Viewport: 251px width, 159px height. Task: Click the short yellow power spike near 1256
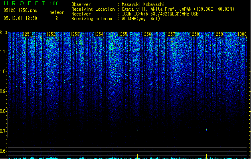pyautogui.click(x=137, y=157)
